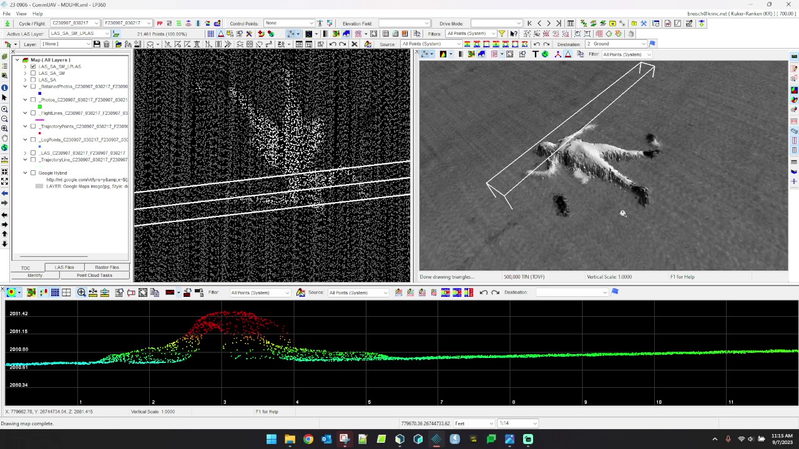The image size is (799, 449).
Task: Click the globe full extent icon
Action: tap(4, 148)
